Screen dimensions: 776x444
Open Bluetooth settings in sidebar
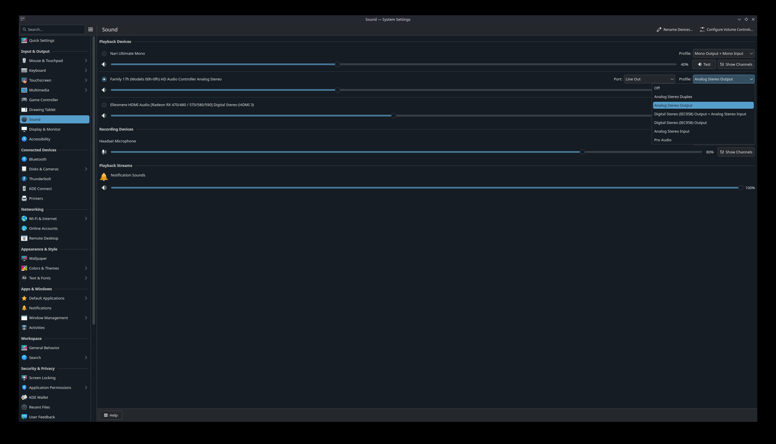coord(38,159)
